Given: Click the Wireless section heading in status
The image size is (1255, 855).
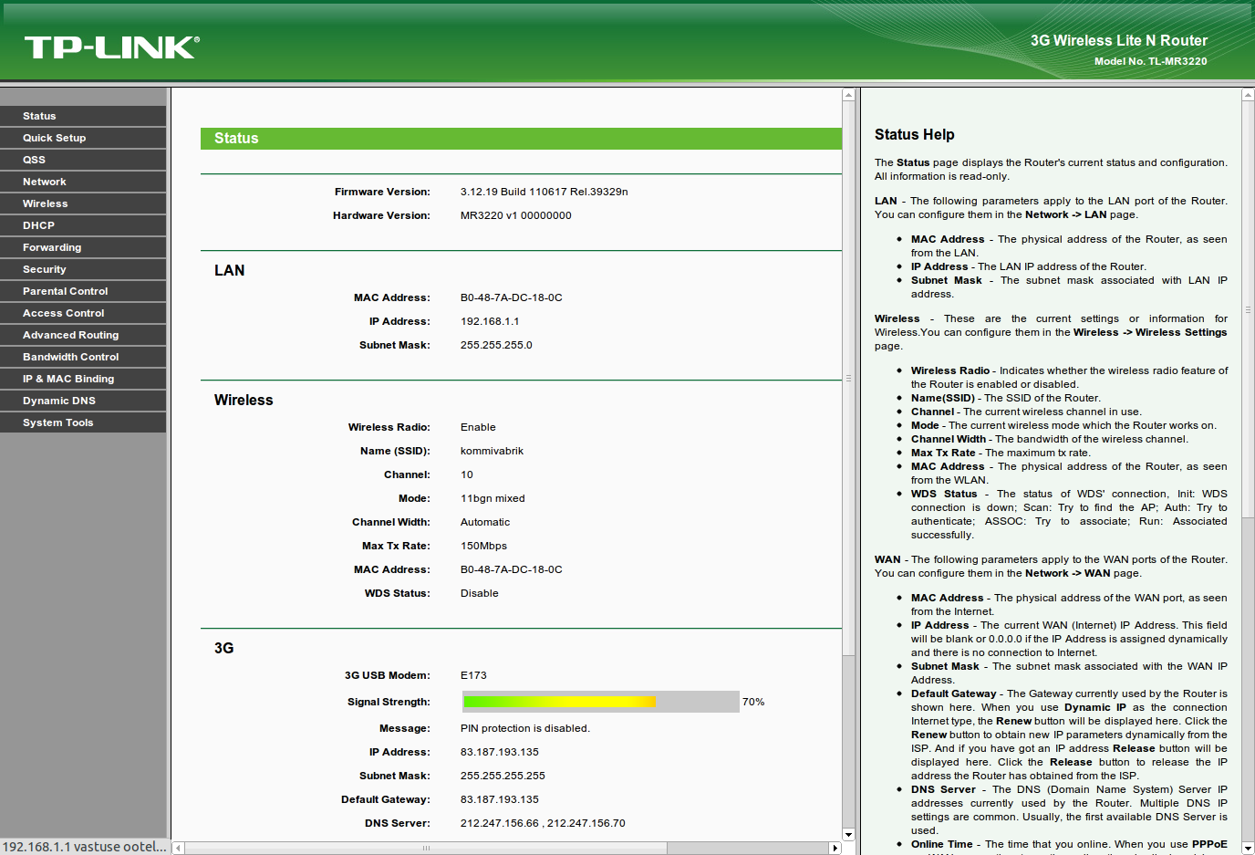Looking at the screenshot, I should (244, 400).
